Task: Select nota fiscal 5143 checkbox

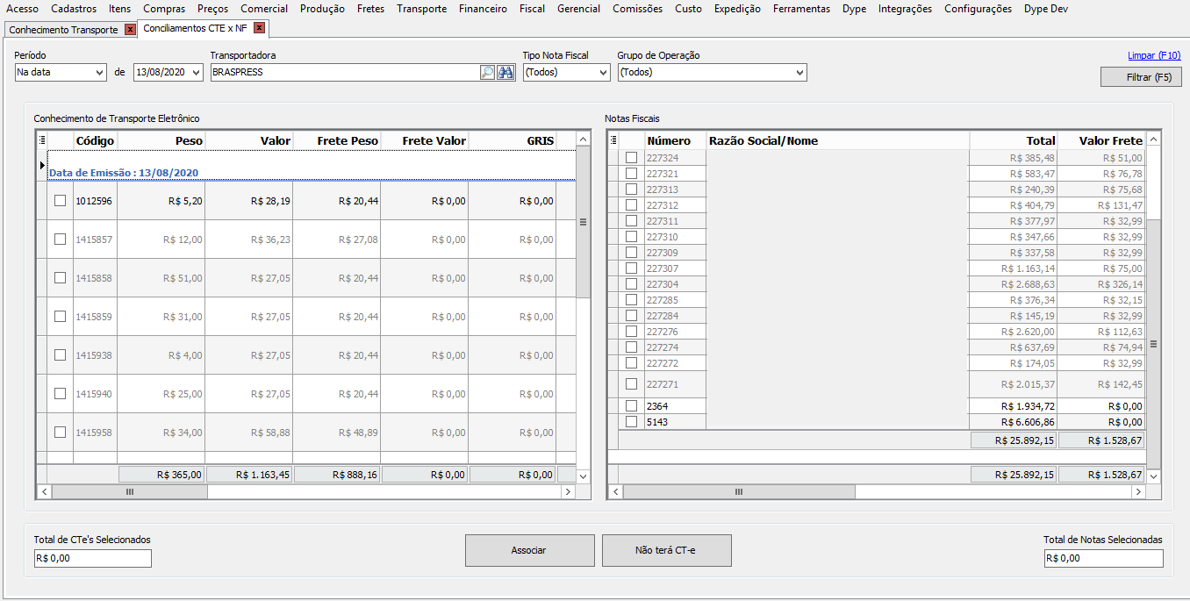Action: tap(631, 421)
